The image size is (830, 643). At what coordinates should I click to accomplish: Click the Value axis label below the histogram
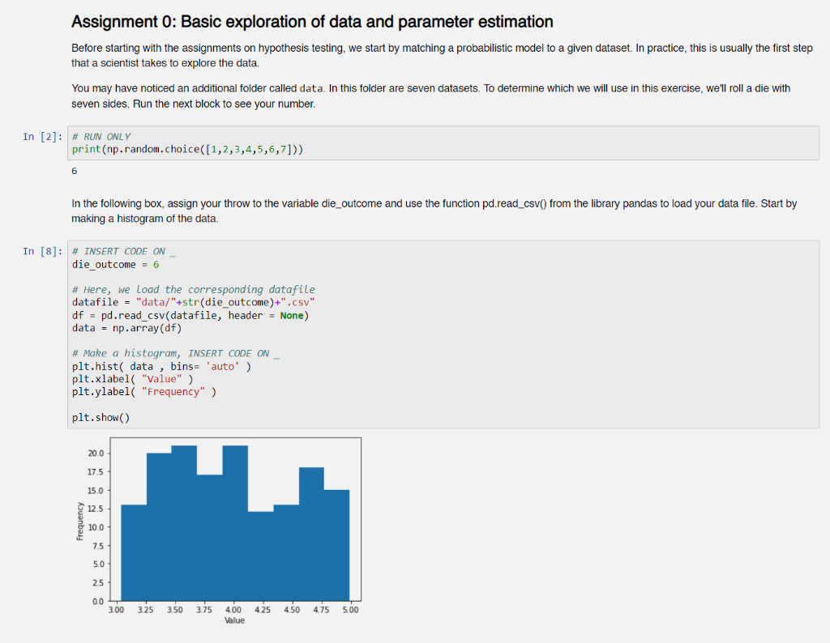234,620
